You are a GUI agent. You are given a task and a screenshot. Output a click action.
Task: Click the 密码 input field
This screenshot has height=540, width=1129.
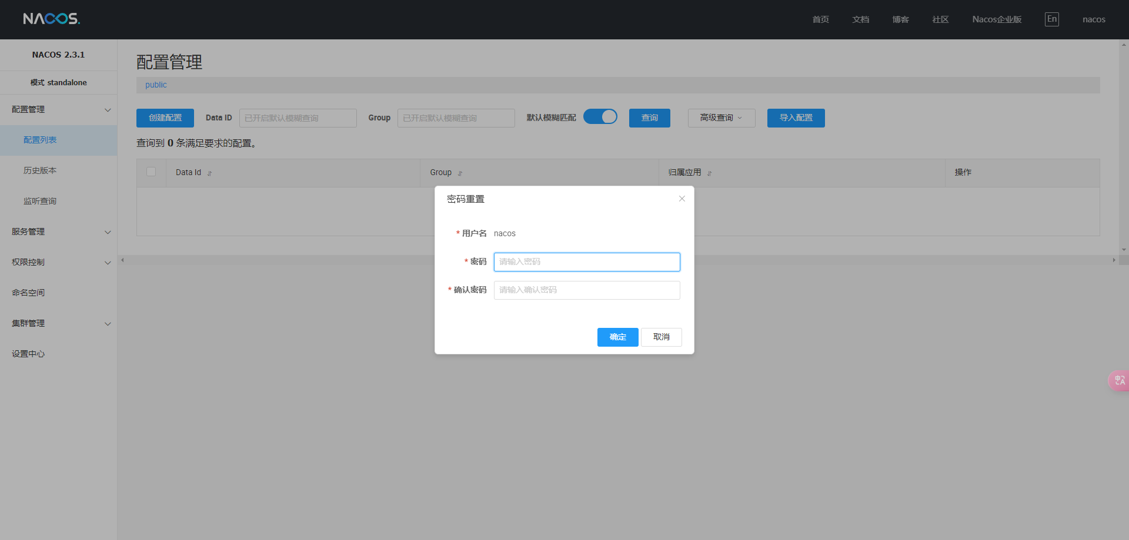tap(586, 262)
